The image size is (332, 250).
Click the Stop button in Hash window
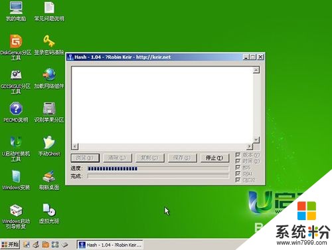tap(214, 158)
